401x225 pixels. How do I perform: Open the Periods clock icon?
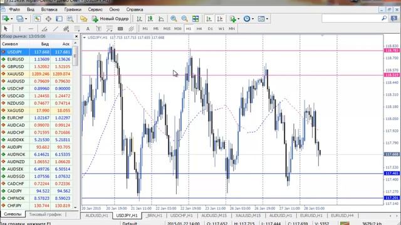(x=246, y=19)
